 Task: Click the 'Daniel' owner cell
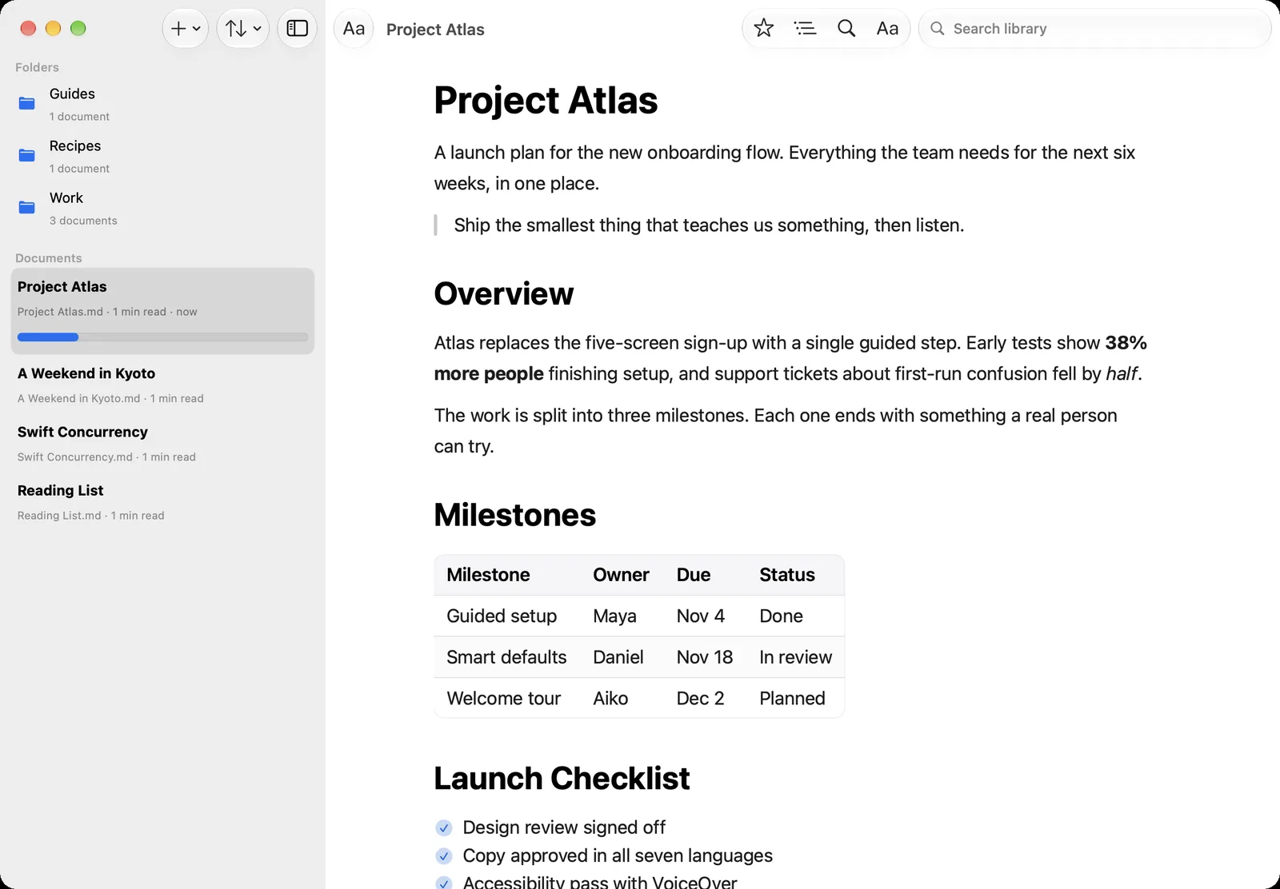pyautogui.click(x=618, y=657)
